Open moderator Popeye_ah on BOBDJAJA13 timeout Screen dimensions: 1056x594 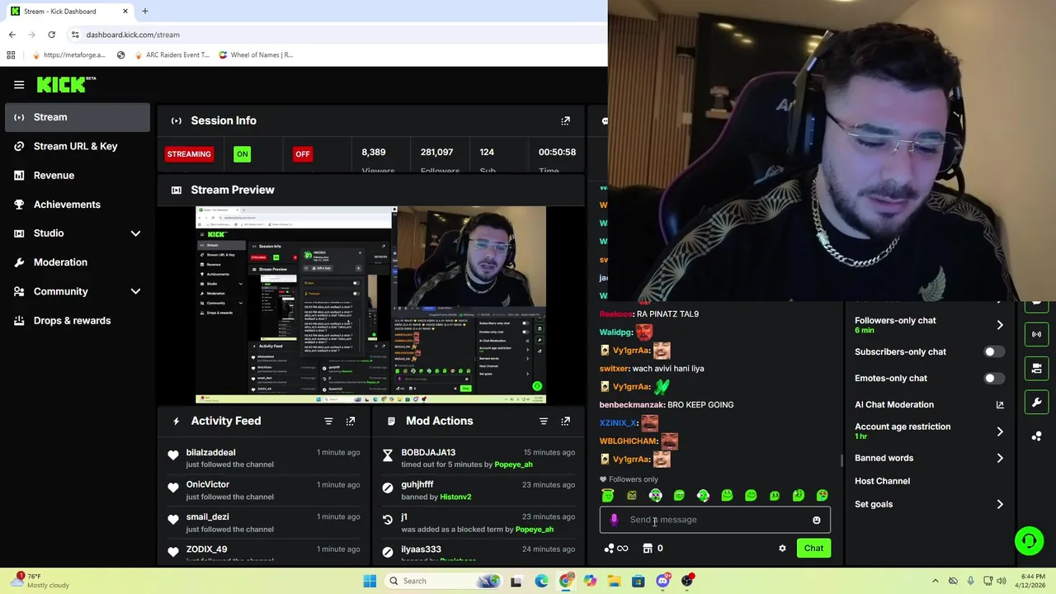tap(513, 464)
